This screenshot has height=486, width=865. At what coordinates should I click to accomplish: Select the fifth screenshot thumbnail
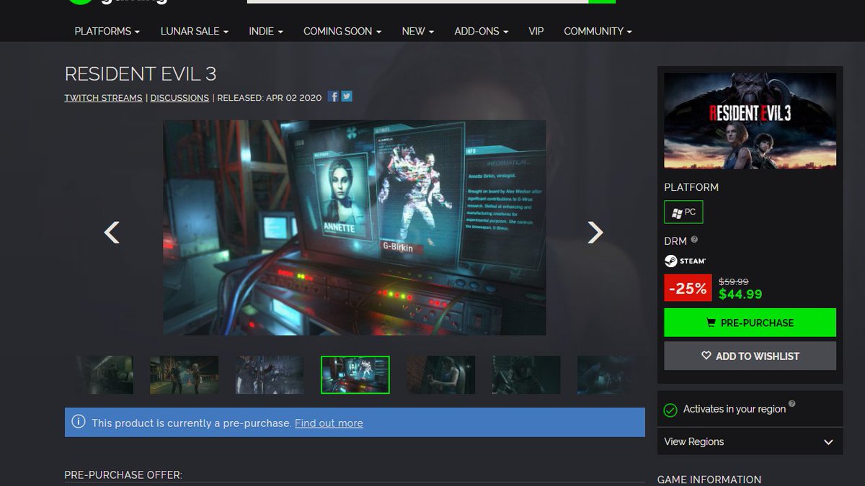(440, 374)
